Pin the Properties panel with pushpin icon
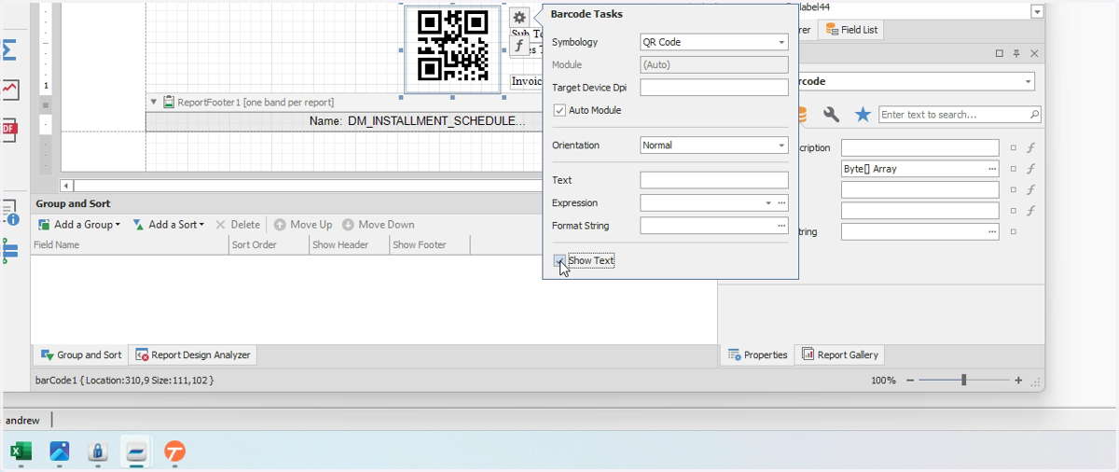 point(1016,54)
